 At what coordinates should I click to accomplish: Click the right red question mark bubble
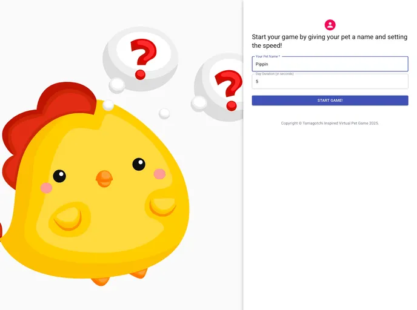(x=219, y=87)
